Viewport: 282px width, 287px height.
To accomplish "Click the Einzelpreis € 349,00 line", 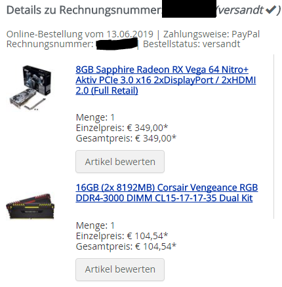I will pyautogui.click(x=122, y=128).
